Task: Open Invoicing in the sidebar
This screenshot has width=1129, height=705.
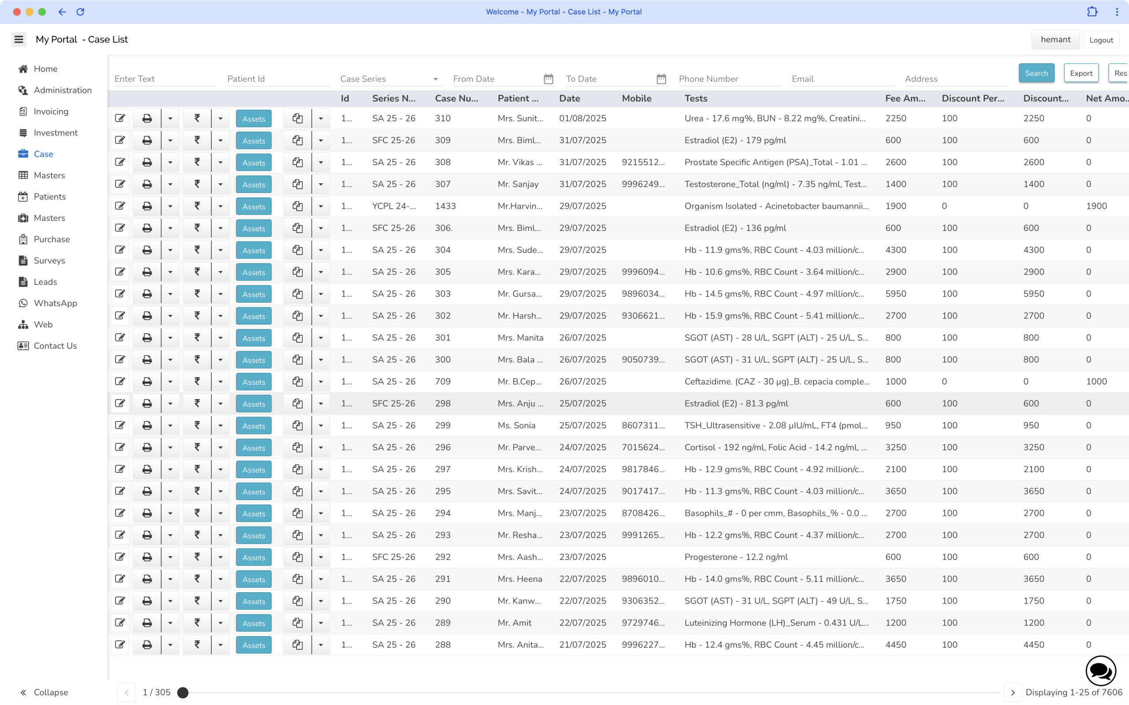Action: [x=51, y=111]
